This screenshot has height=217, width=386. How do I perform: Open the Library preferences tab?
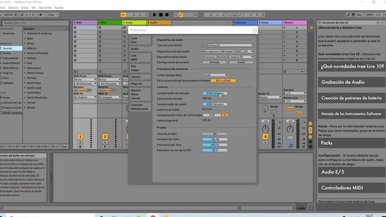[x=140, y=77]
